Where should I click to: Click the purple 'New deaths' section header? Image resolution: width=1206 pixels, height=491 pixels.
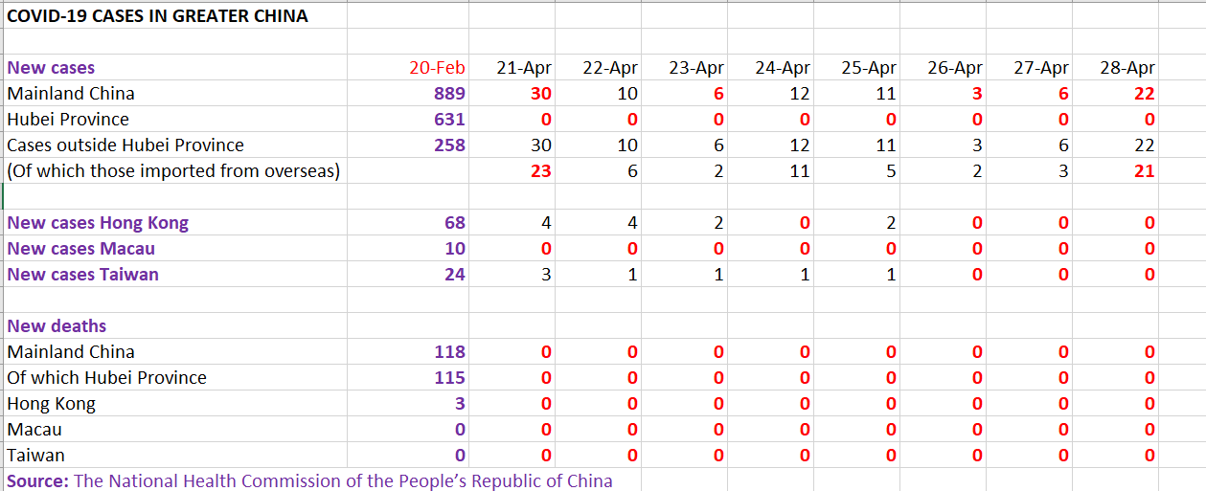click(x=57, y=326)
